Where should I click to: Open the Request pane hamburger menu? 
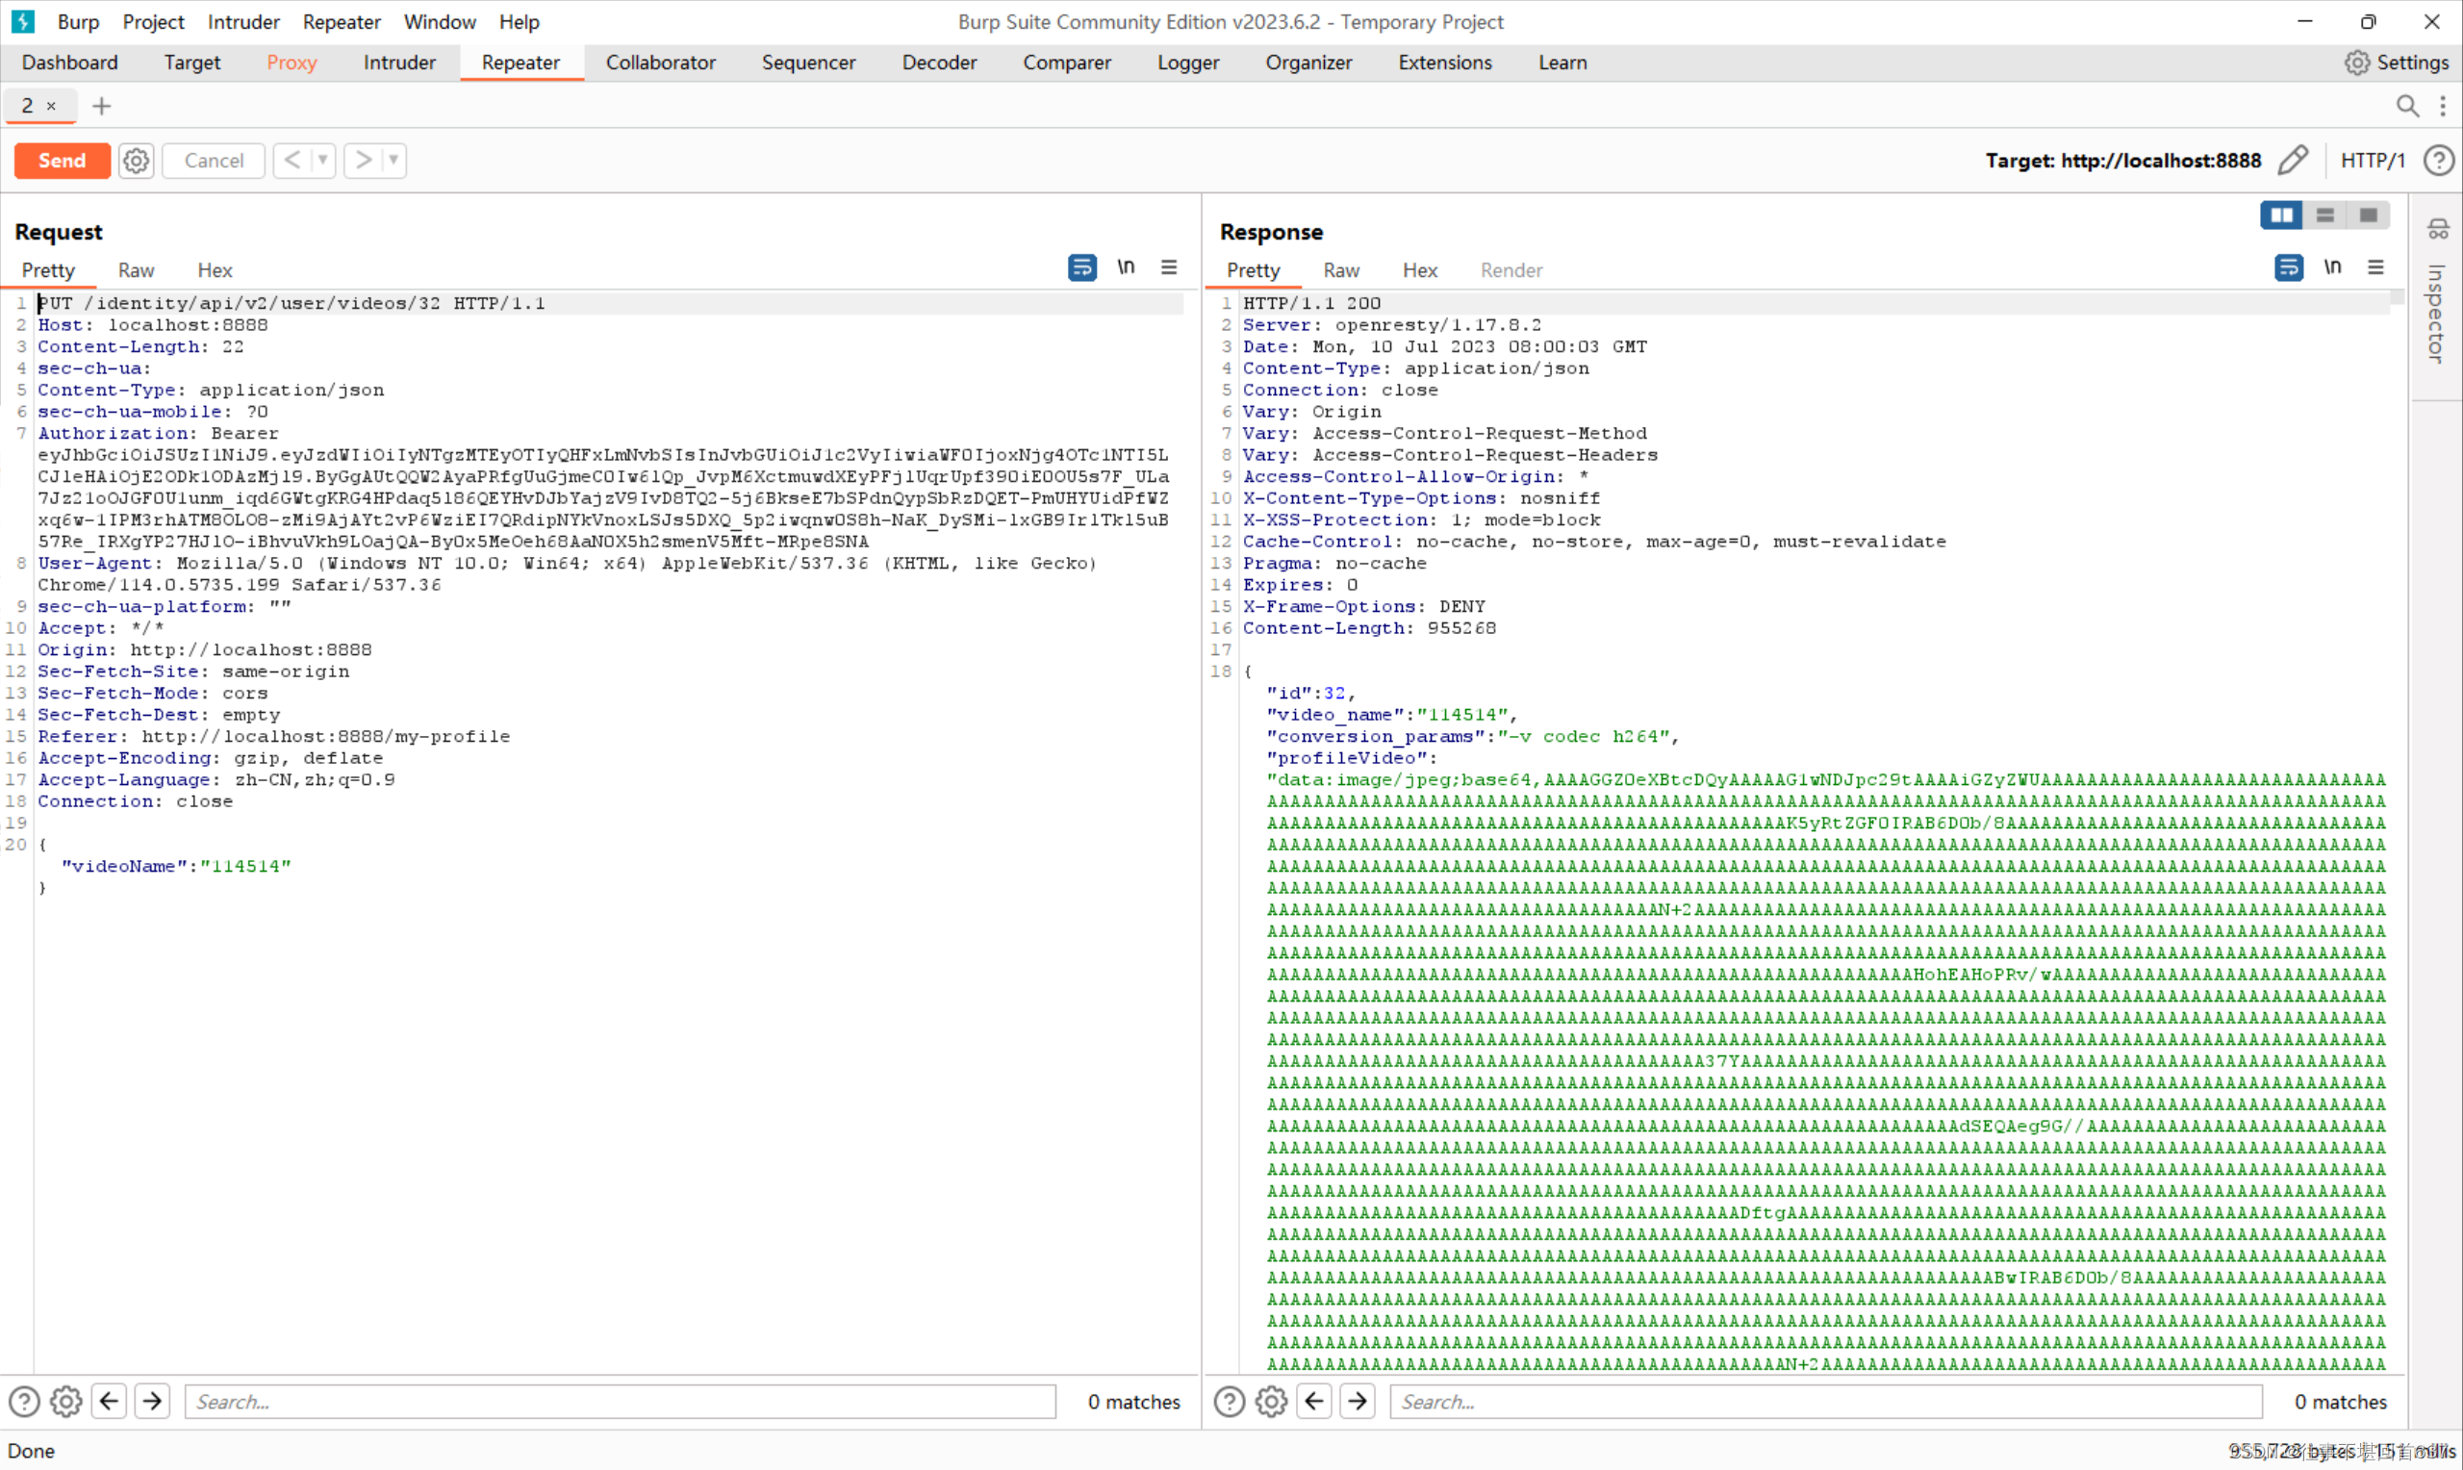1170,267
